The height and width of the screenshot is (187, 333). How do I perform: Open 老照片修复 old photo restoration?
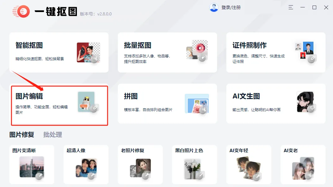(140, 164)
